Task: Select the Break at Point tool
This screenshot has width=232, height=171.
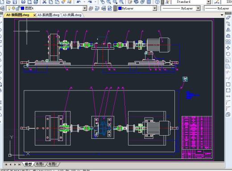Action: tap(228, 84)
